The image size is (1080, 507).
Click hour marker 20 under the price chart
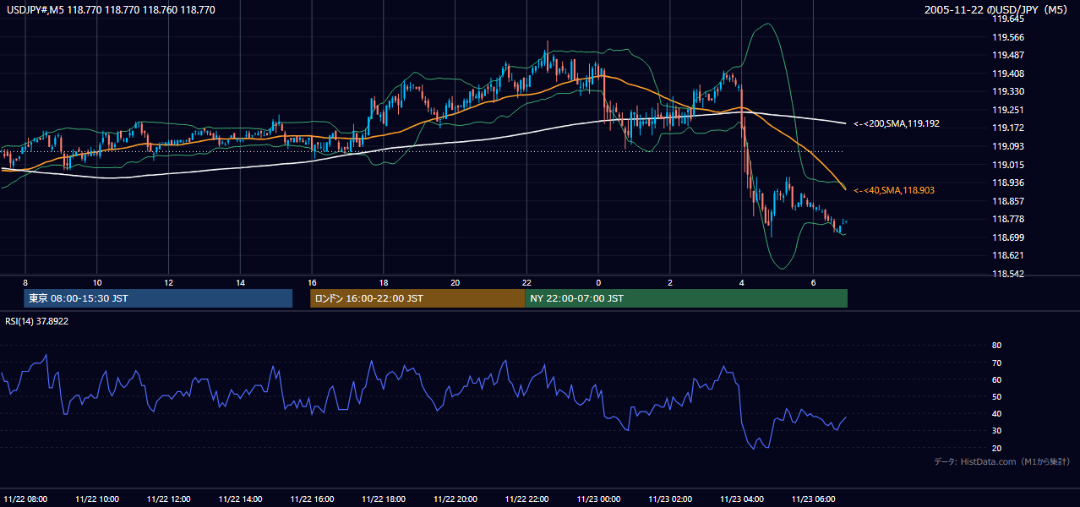[455, 282]
